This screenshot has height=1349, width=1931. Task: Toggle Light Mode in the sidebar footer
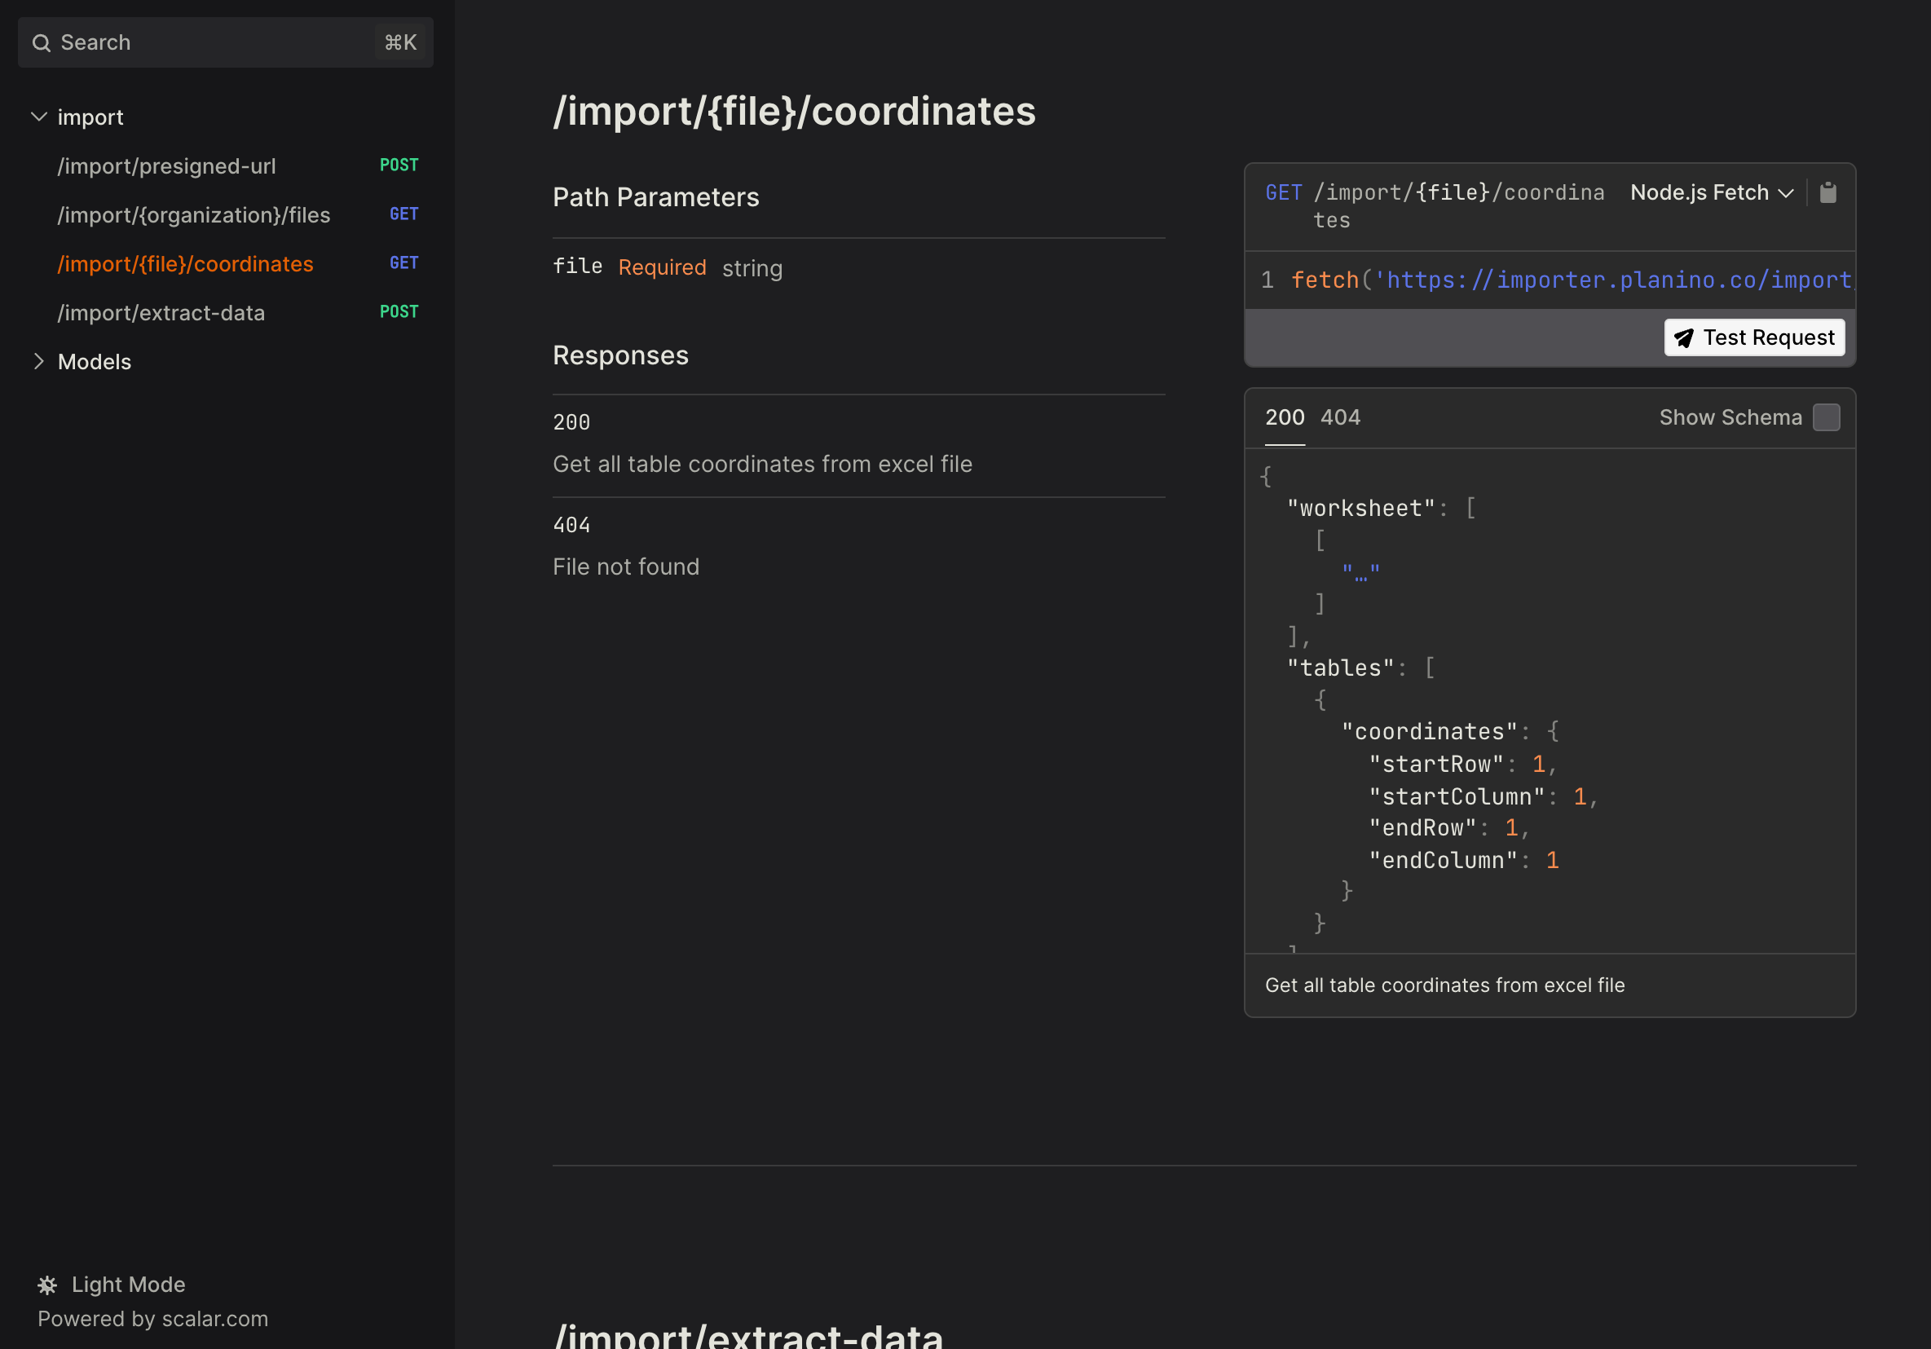127,1285
